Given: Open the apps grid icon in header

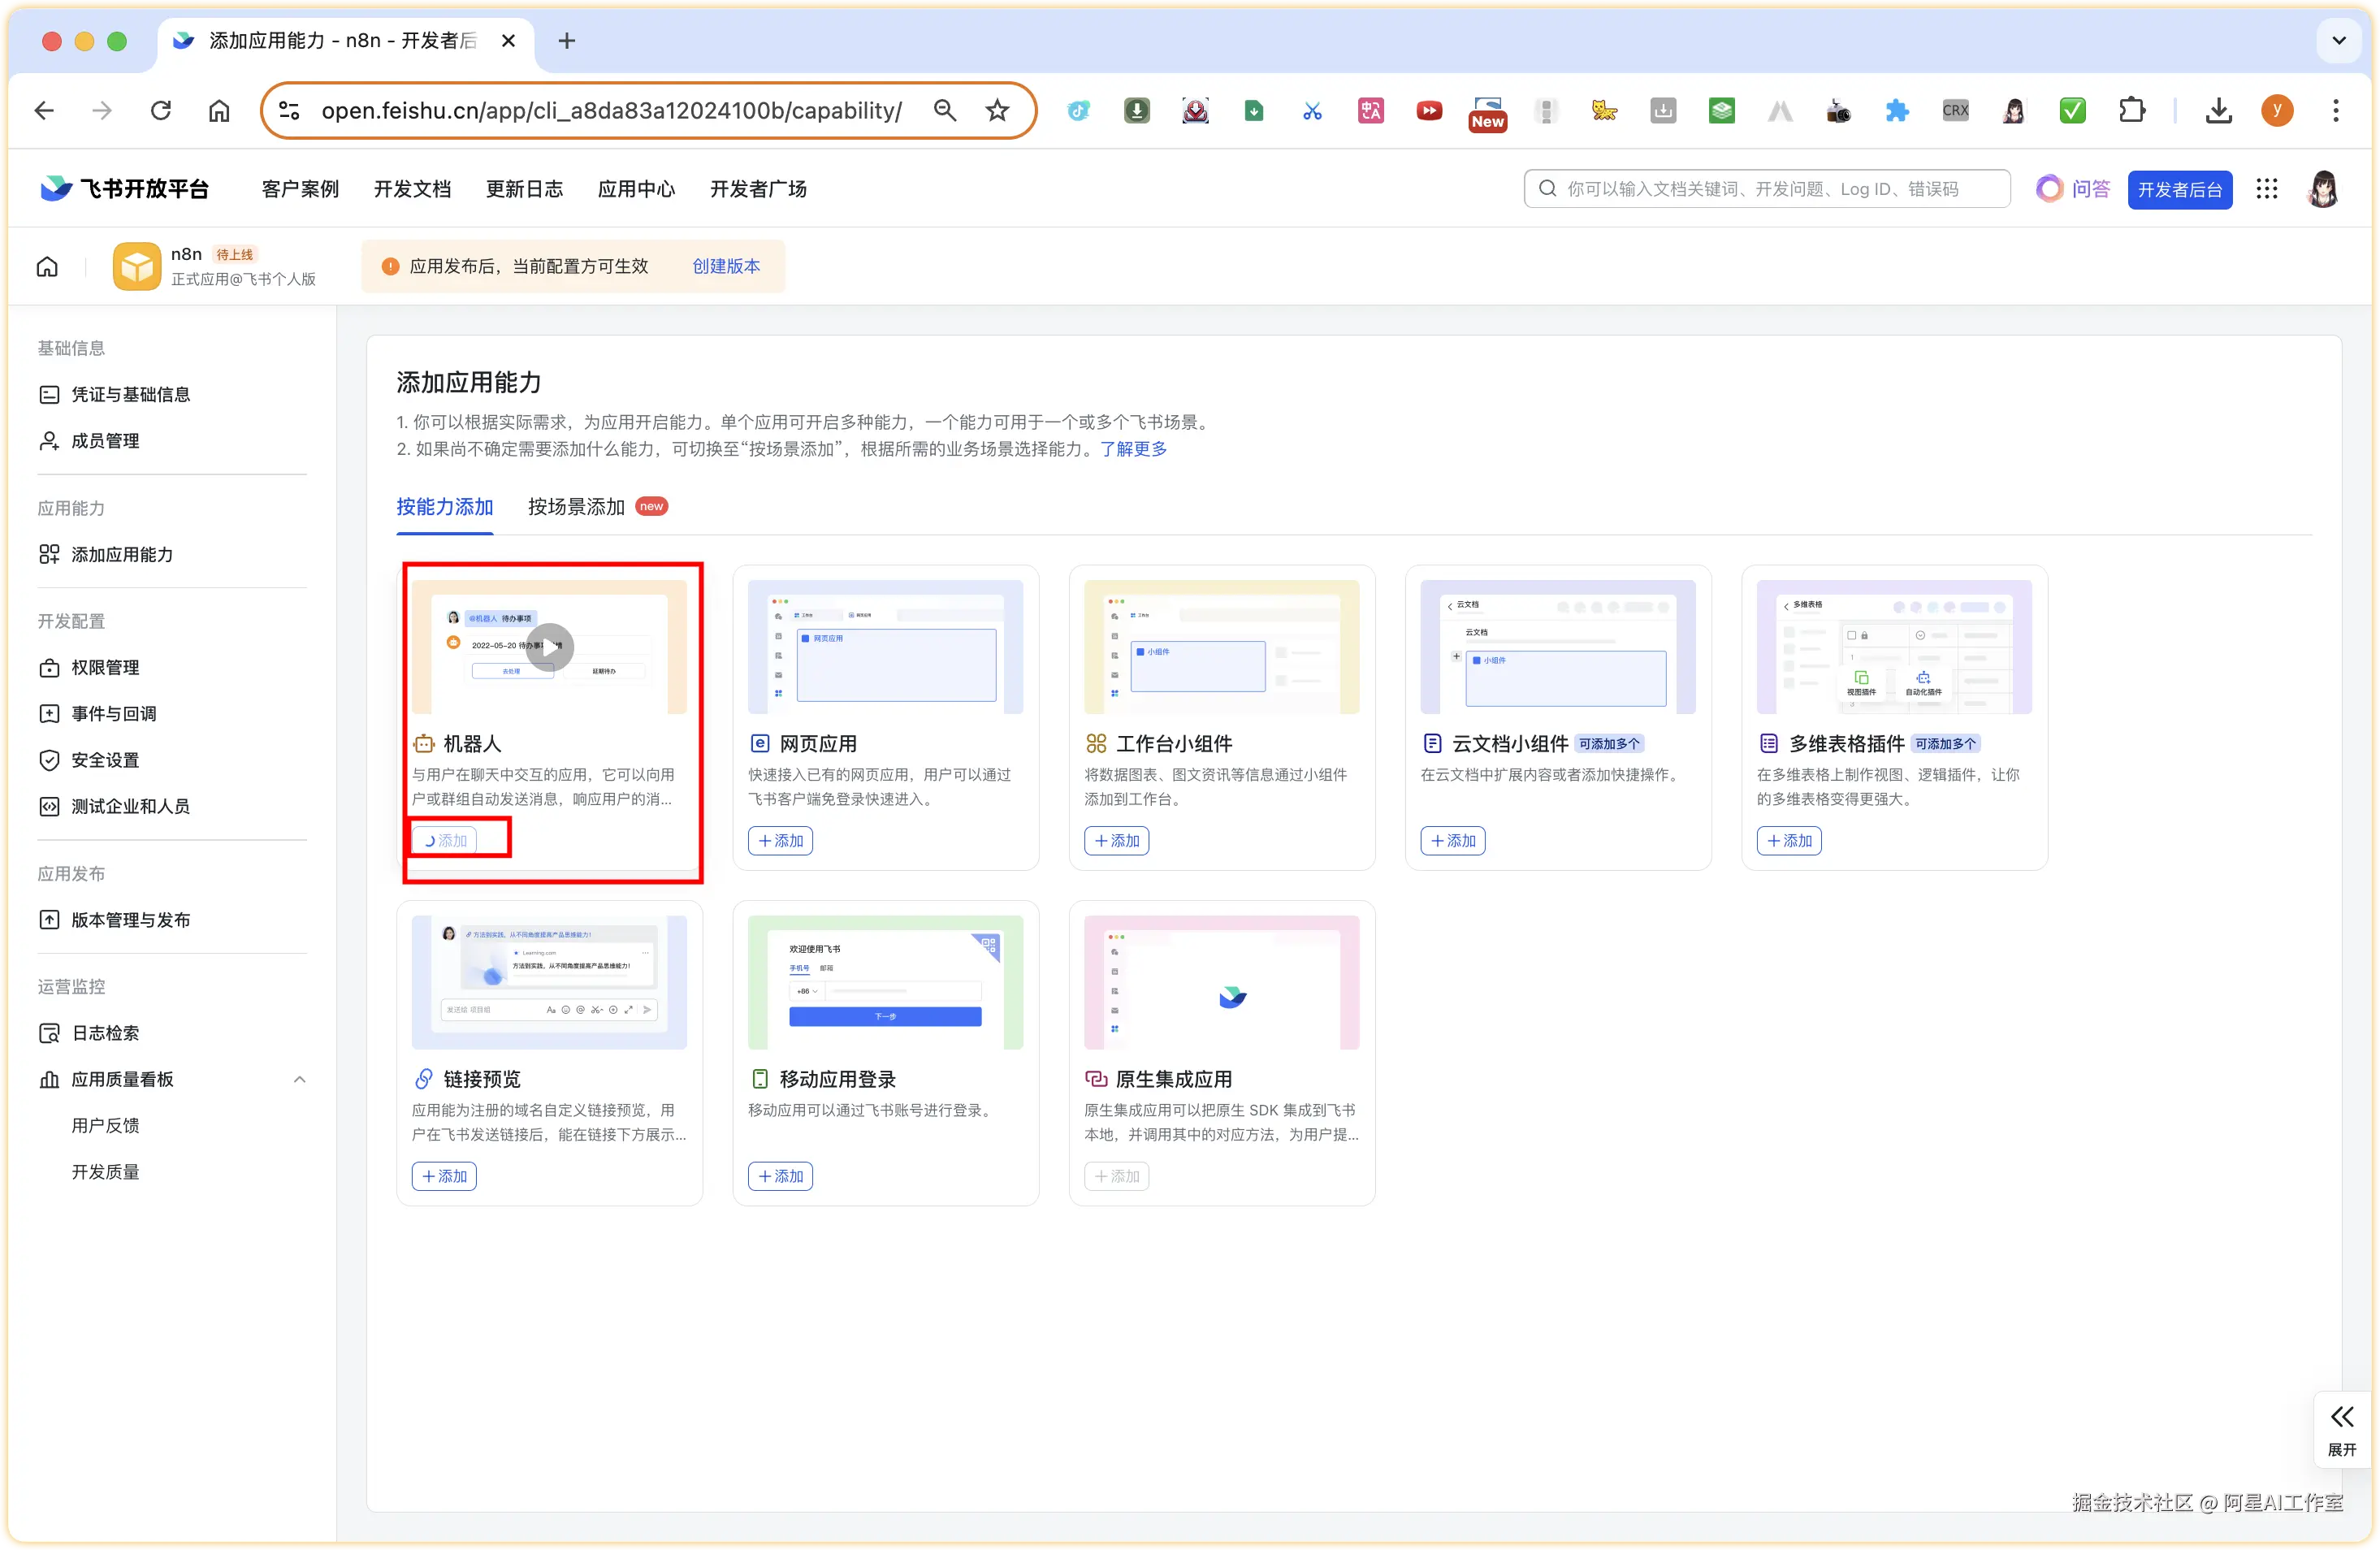Looking at the screenshot, I should tap(2266, 189).
